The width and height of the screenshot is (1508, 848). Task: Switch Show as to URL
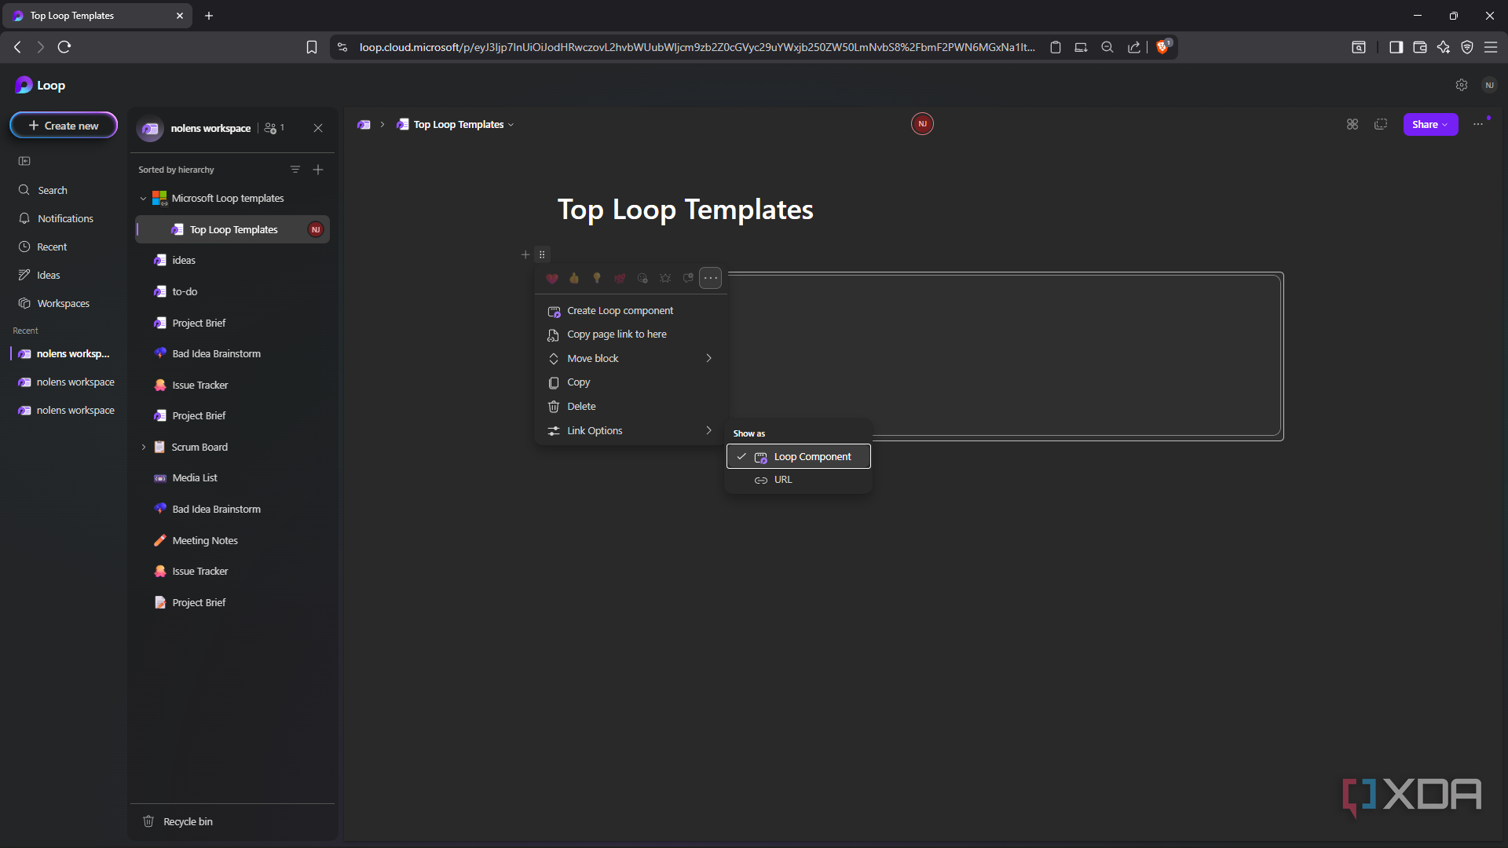point(783,480)
